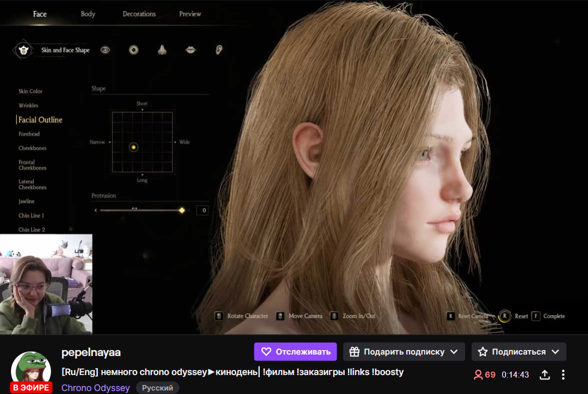This screenshot has height=394, width=588.
Task: Select the Skin and Face Shape category icon
Action: click(x=23, y=50)
